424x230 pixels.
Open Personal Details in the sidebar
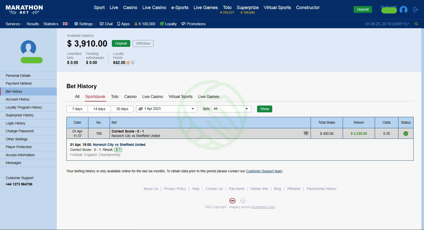point(28,76)
